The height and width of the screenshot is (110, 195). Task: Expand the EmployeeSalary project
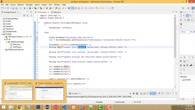(x=2, y=19)
